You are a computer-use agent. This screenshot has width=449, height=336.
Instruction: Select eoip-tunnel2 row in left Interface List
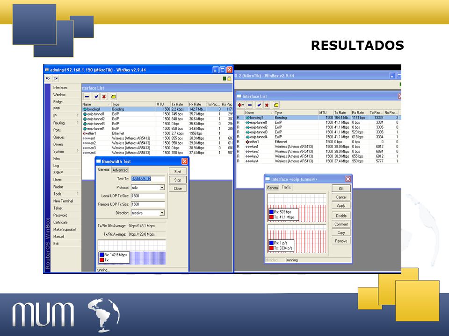pos(158,119)
